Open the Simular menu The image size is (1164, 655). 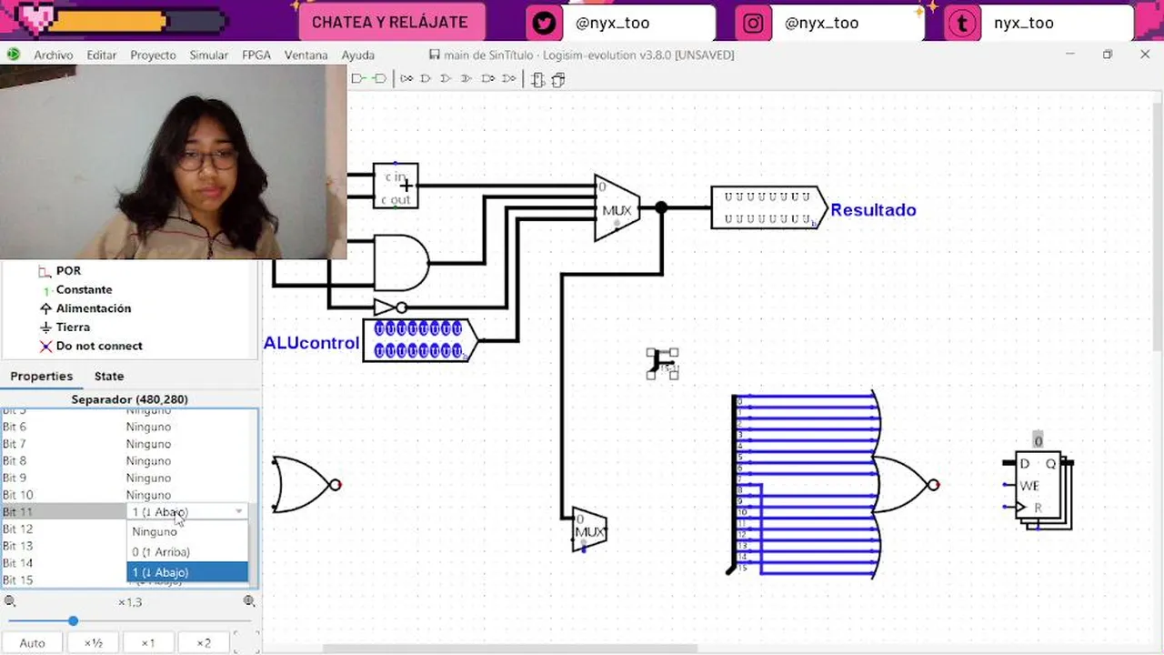(209, 55)
